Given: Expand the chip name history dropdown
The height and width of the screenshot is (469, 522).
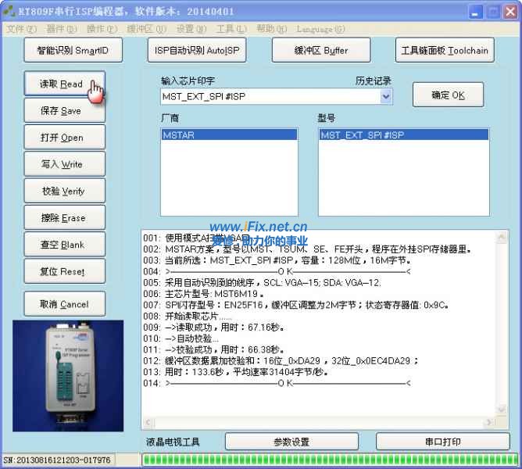Looking at the screenshot, I should 385,97.
